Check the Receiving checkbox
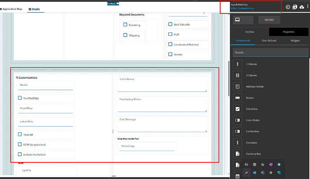 (125, 25)
